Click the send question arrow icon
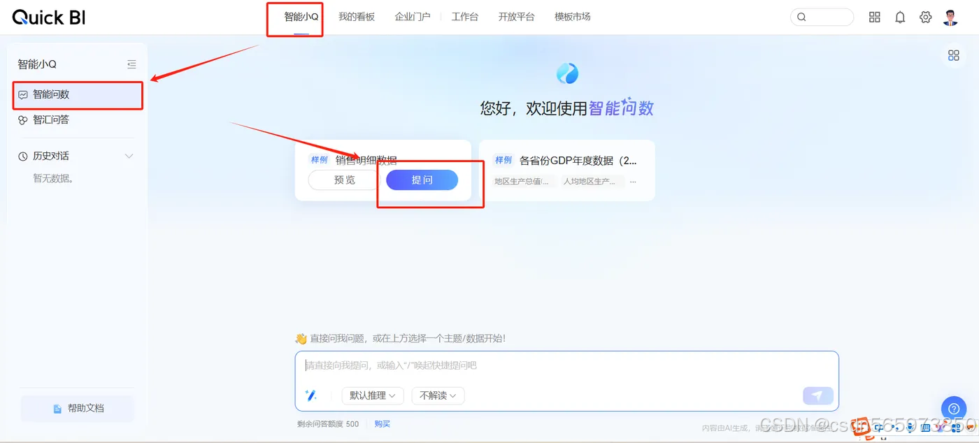 click(817, 395)
